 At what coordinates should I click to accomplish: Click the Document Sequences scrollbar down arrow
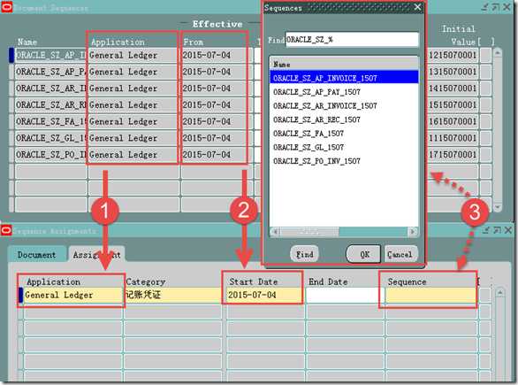pos(498,207)
